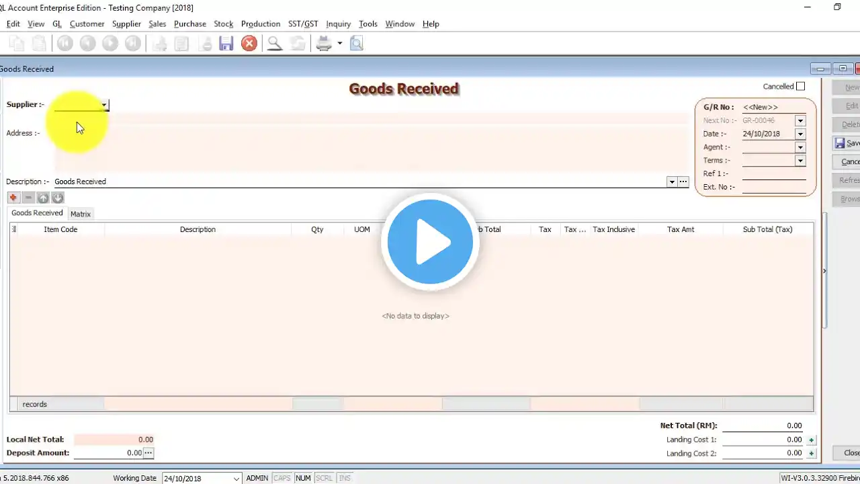This screenshot has width=860, height=484.
Task: Open the Date dropdown calendar arrow
Action: click(x=800, y=134)
